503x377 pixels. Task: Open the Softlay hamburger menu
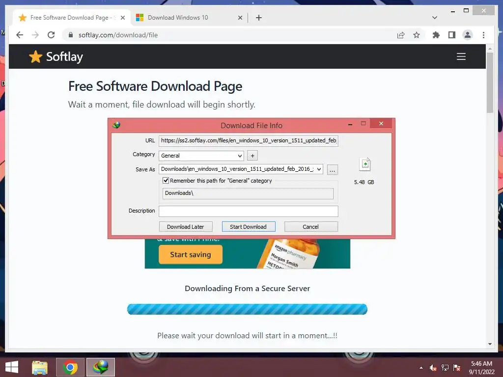[x=461, y=56]
